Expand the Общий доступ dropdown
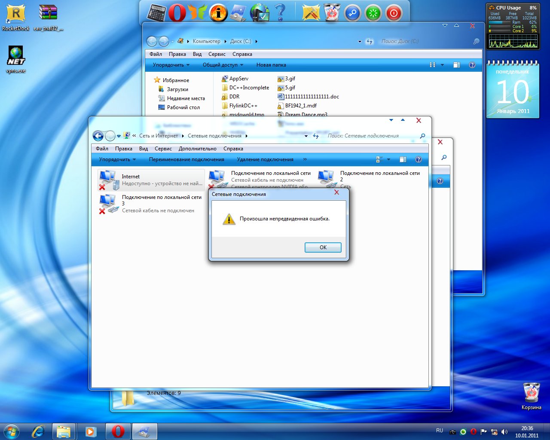550x440 pixels. pyautogui.click(x=223, y=65)
